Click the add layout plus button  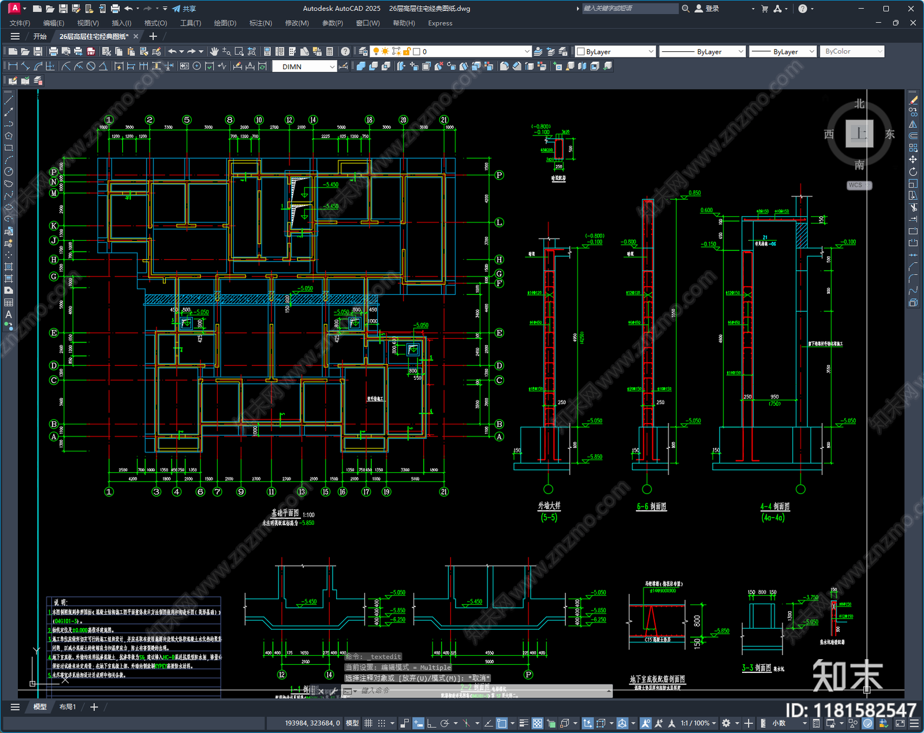(x=94, y=706)
